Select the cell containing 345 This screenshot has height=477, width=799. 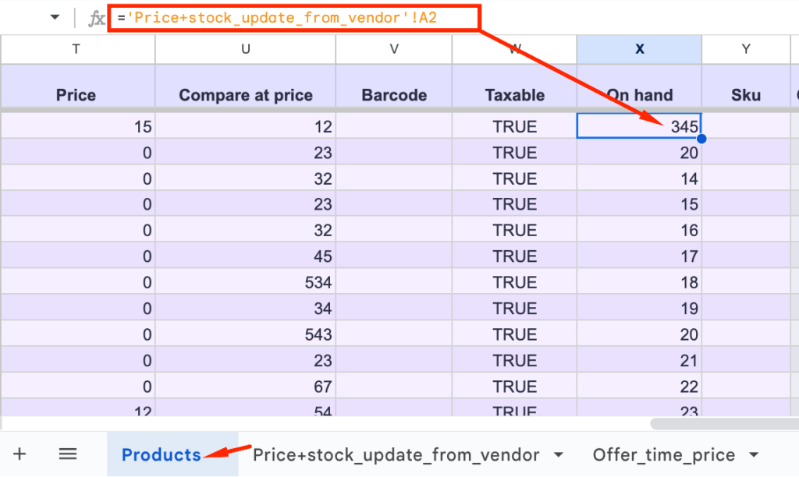pyautogui.click(x=639, y=126)
